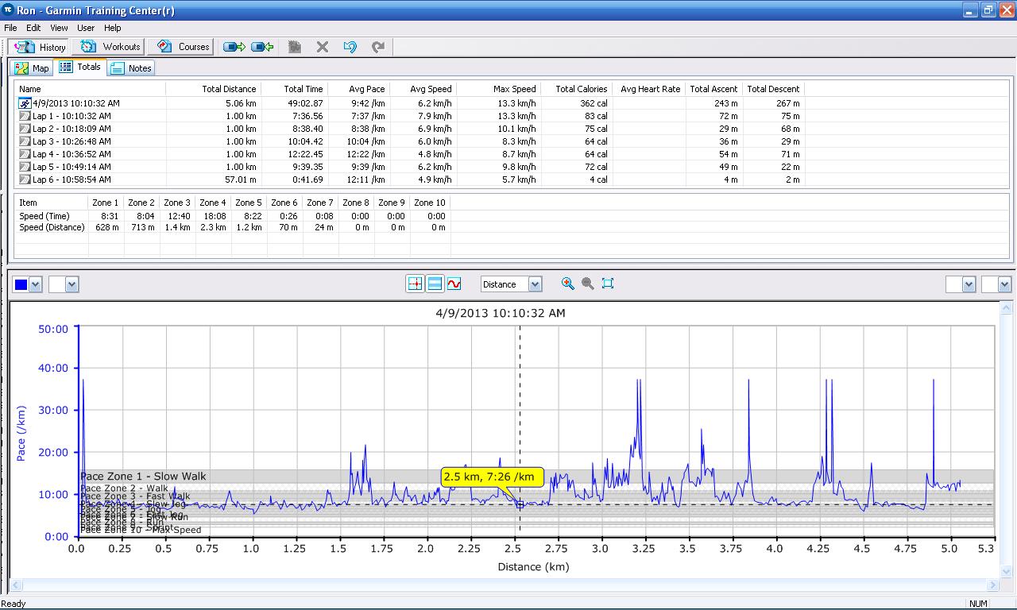1017x610 pixels.
Task: Click the Speed (Distance) row label
Action: [52, 227]
